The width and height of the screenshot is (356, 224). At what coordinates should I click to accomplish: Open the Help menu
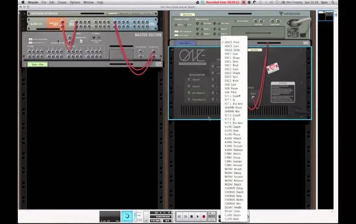point(100,2)
